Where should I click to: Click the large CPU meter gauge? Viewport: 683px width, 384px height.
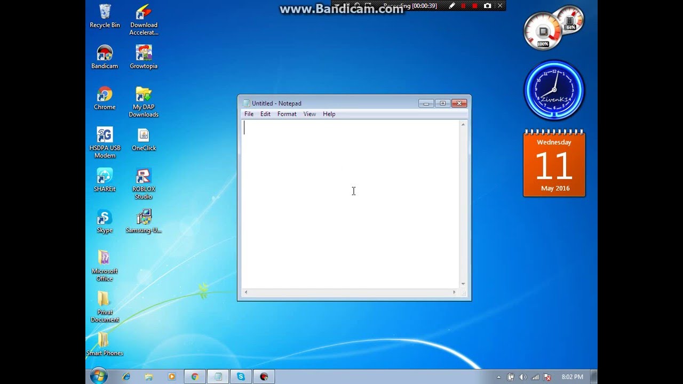point(542,31)
